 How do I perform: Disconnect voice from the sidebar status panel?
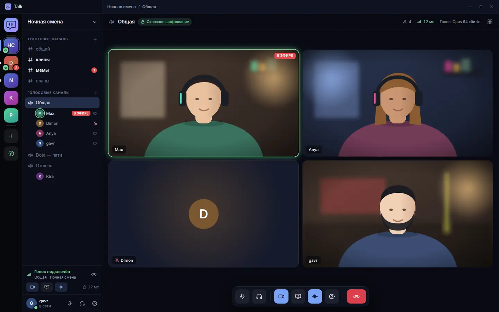point(94,274)
